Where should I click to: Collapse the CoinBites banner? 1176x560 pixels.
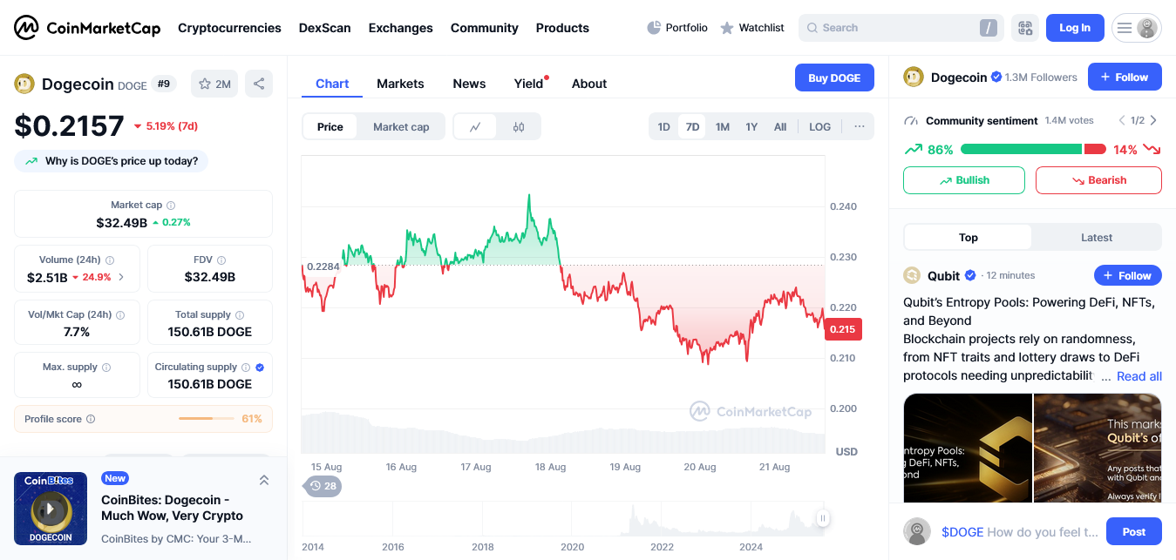click(264, 480)
